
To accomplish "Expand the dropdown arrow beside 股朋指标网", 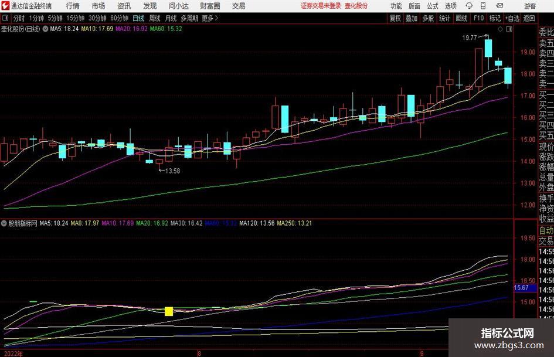I will point(4,223).
